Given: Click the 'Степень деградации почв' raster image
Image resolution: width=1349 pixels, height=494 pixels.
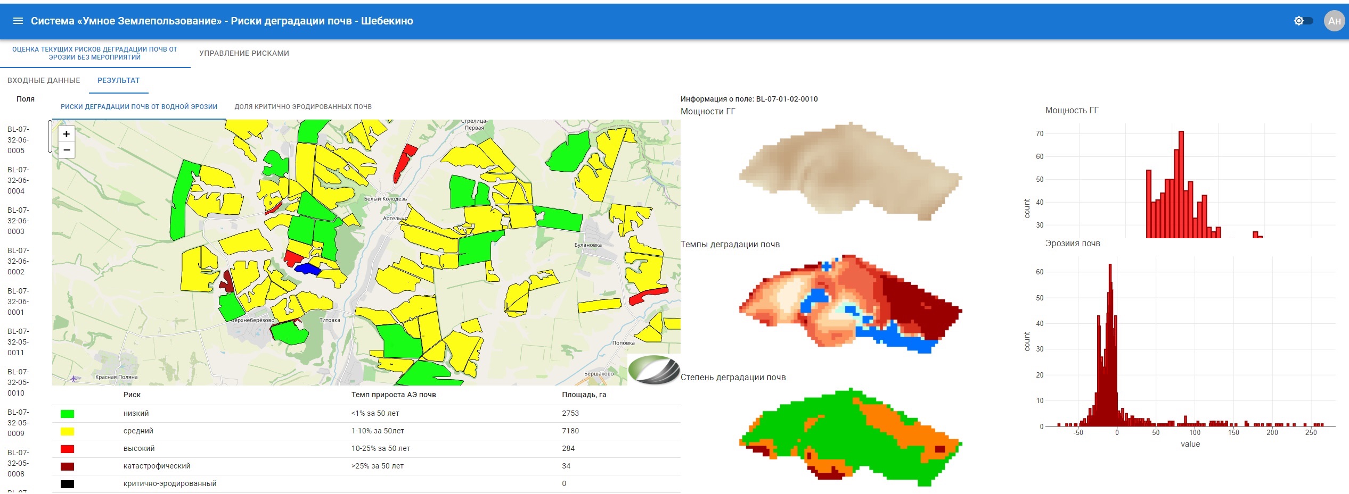Looking at the screenshot, I should 851,437.
